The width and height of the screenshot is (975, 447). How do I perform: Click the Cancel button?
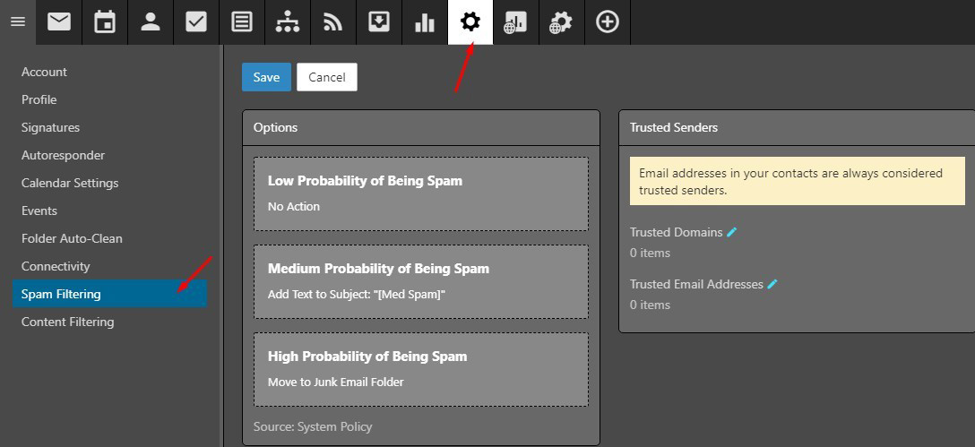[x=327, y=77]
